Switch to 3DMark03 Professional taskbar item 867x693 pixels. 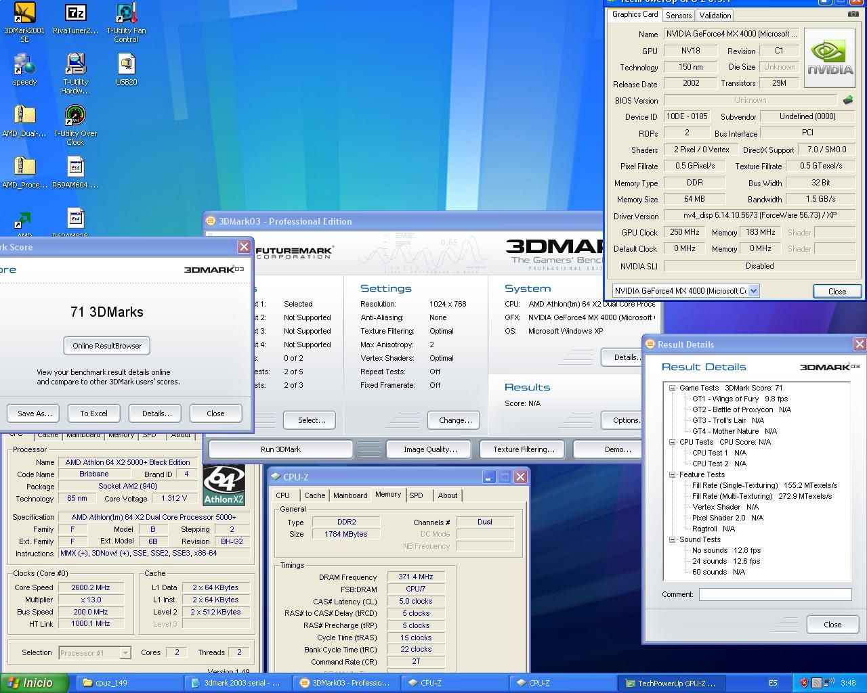346,683
